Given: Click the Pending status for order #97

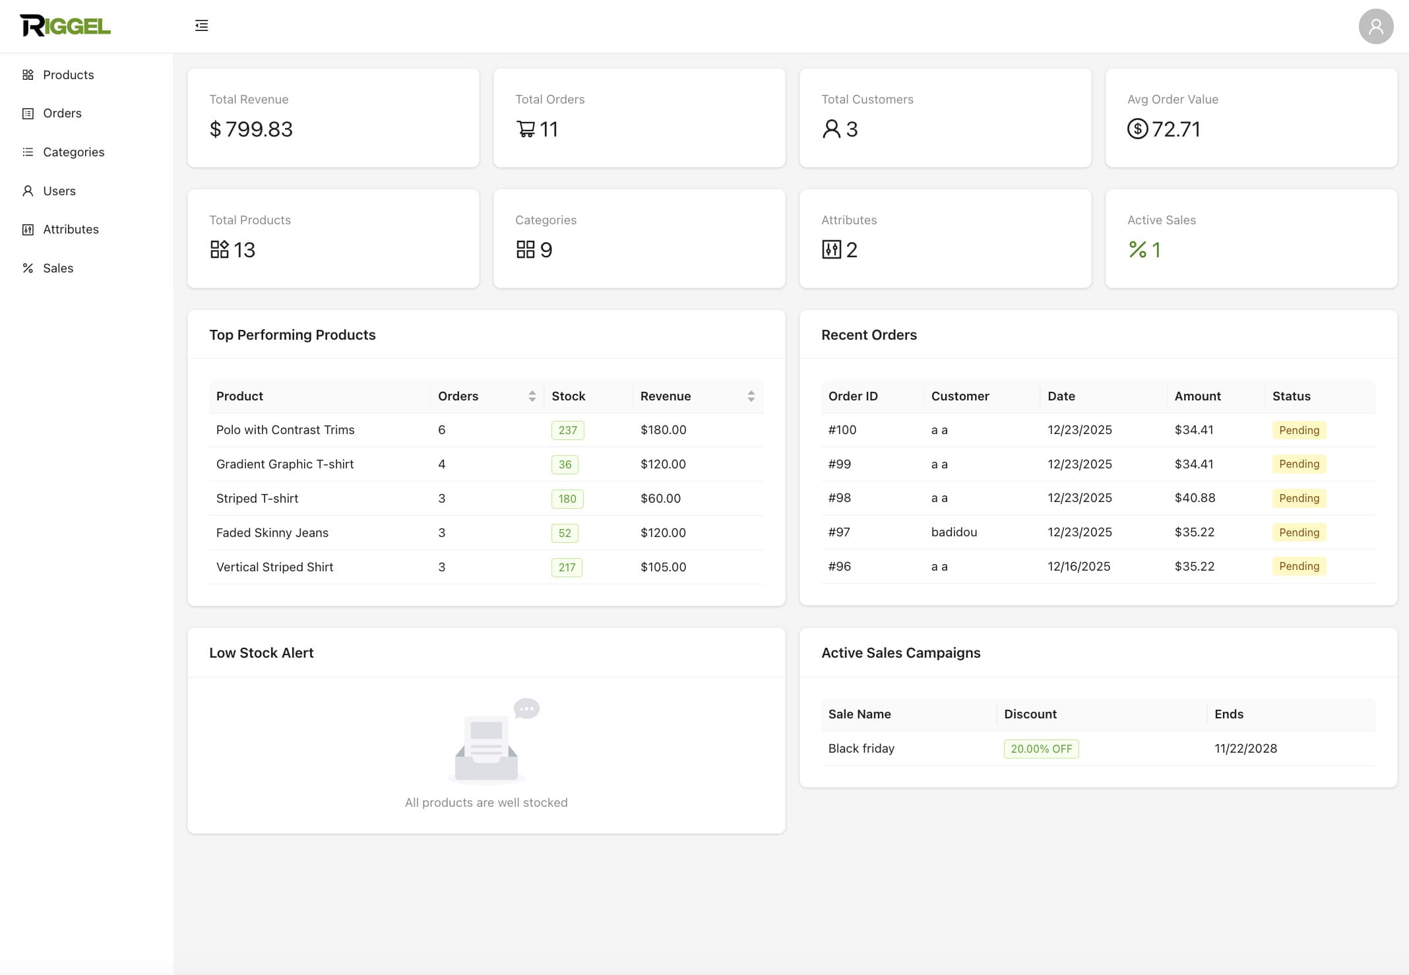Looking at the screenshot, I should (1298, 532).
